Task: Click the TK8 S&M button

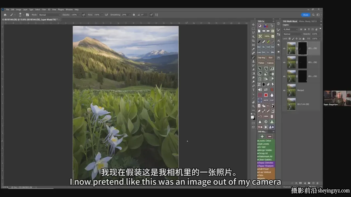Action: 266,117
